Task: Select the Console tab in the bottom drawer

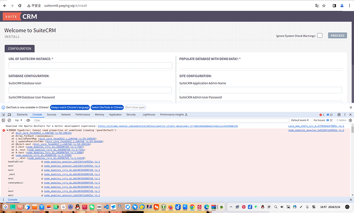Action: [12, 200]
